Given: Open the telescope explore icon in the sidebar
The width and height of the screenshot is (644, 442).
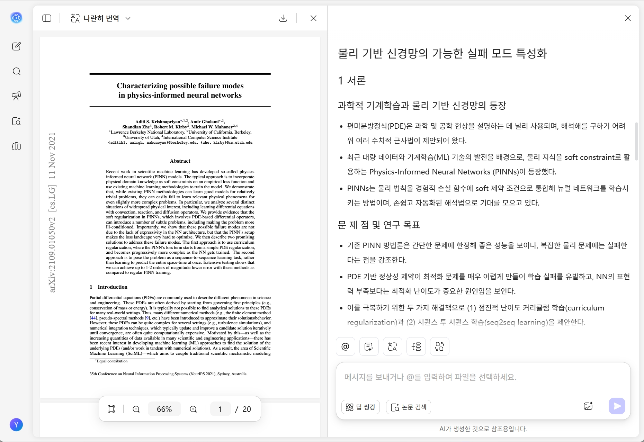Looking at the screenshot, I should click(16, 96).
